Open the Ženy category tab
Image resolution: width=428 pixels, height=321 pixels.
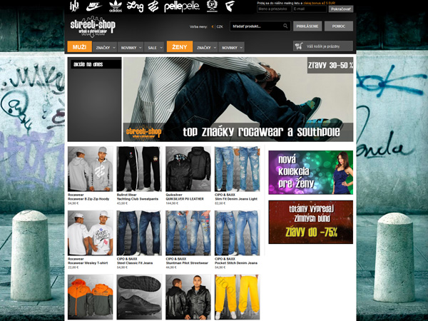tap(179, 47)
